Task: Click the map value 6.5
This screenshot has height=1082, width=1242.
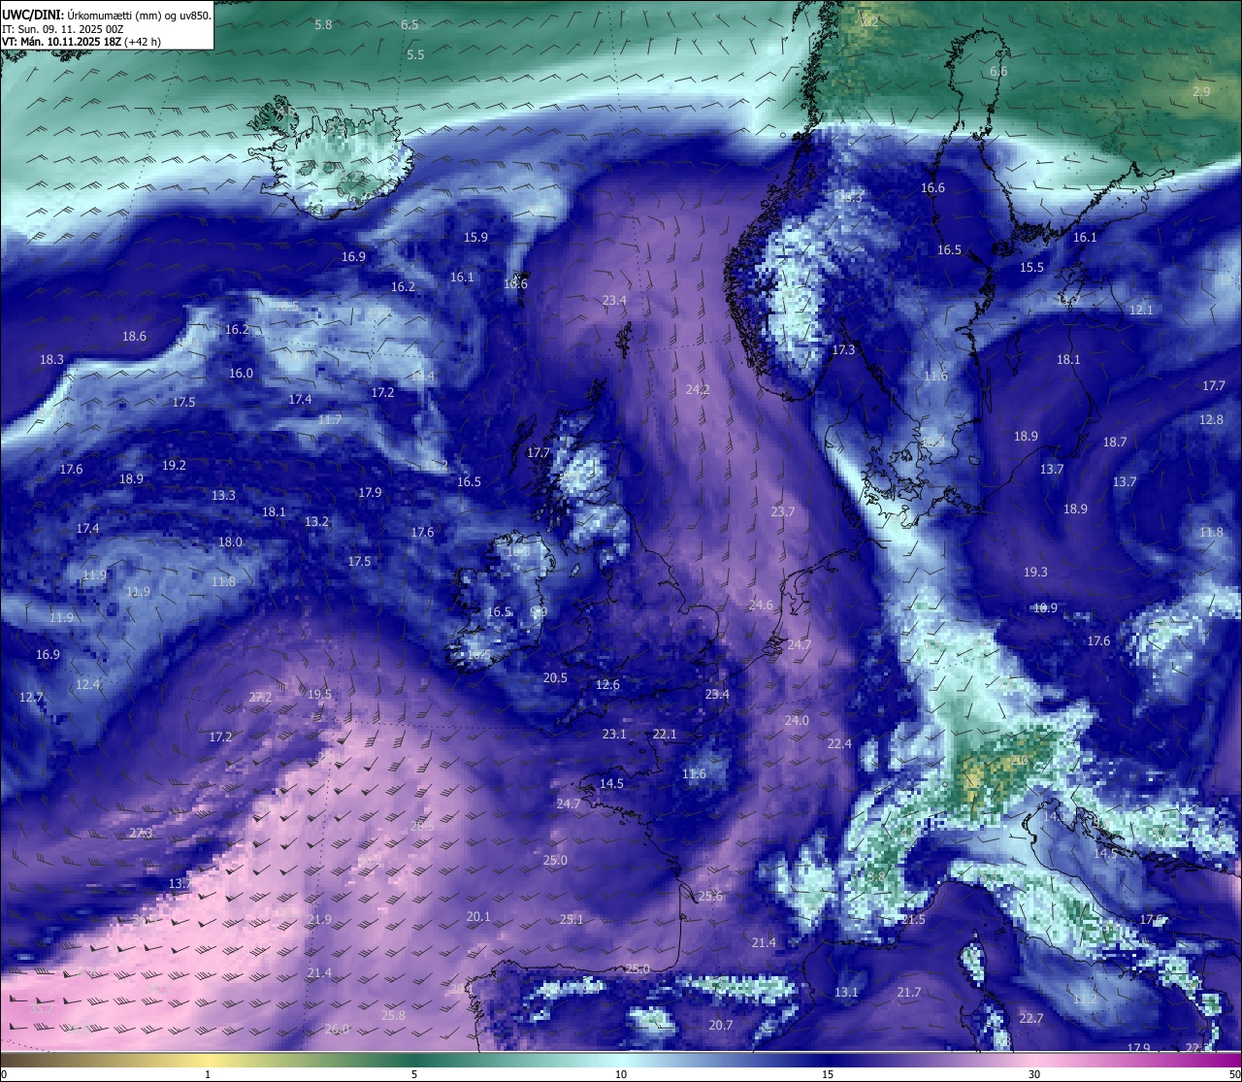Action: [x=410, y=24]
